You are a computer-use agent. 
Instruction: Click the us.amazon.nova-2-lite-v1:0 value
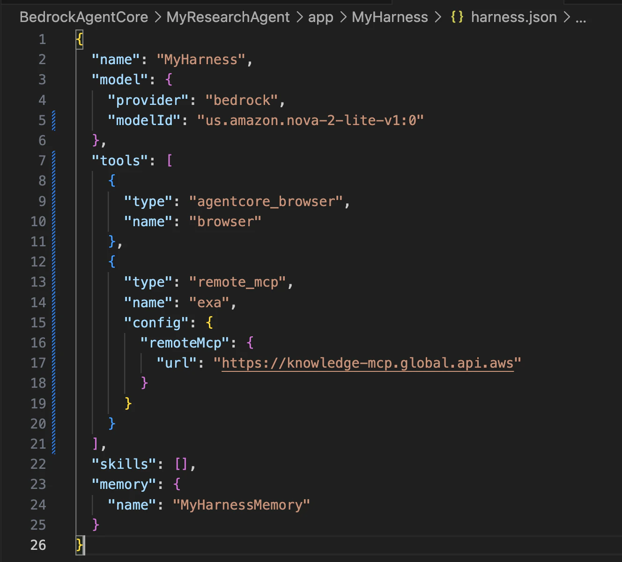click(311, 120)
